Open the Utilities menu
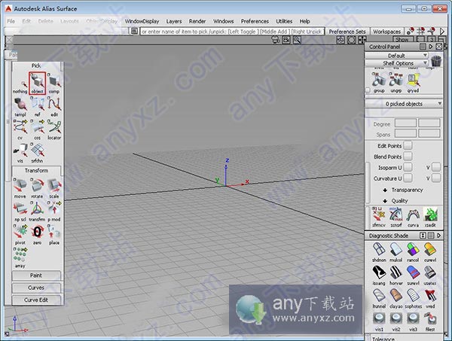Viewport: 452px width, 341px height. point(284,21)
